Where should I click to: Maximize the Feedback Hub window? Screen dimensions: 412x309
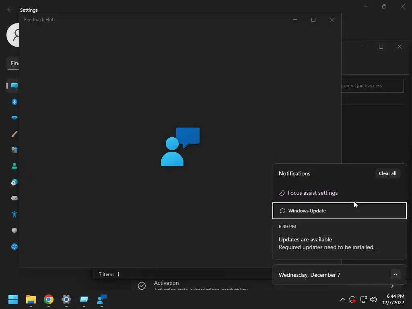(x=313, y=20)
